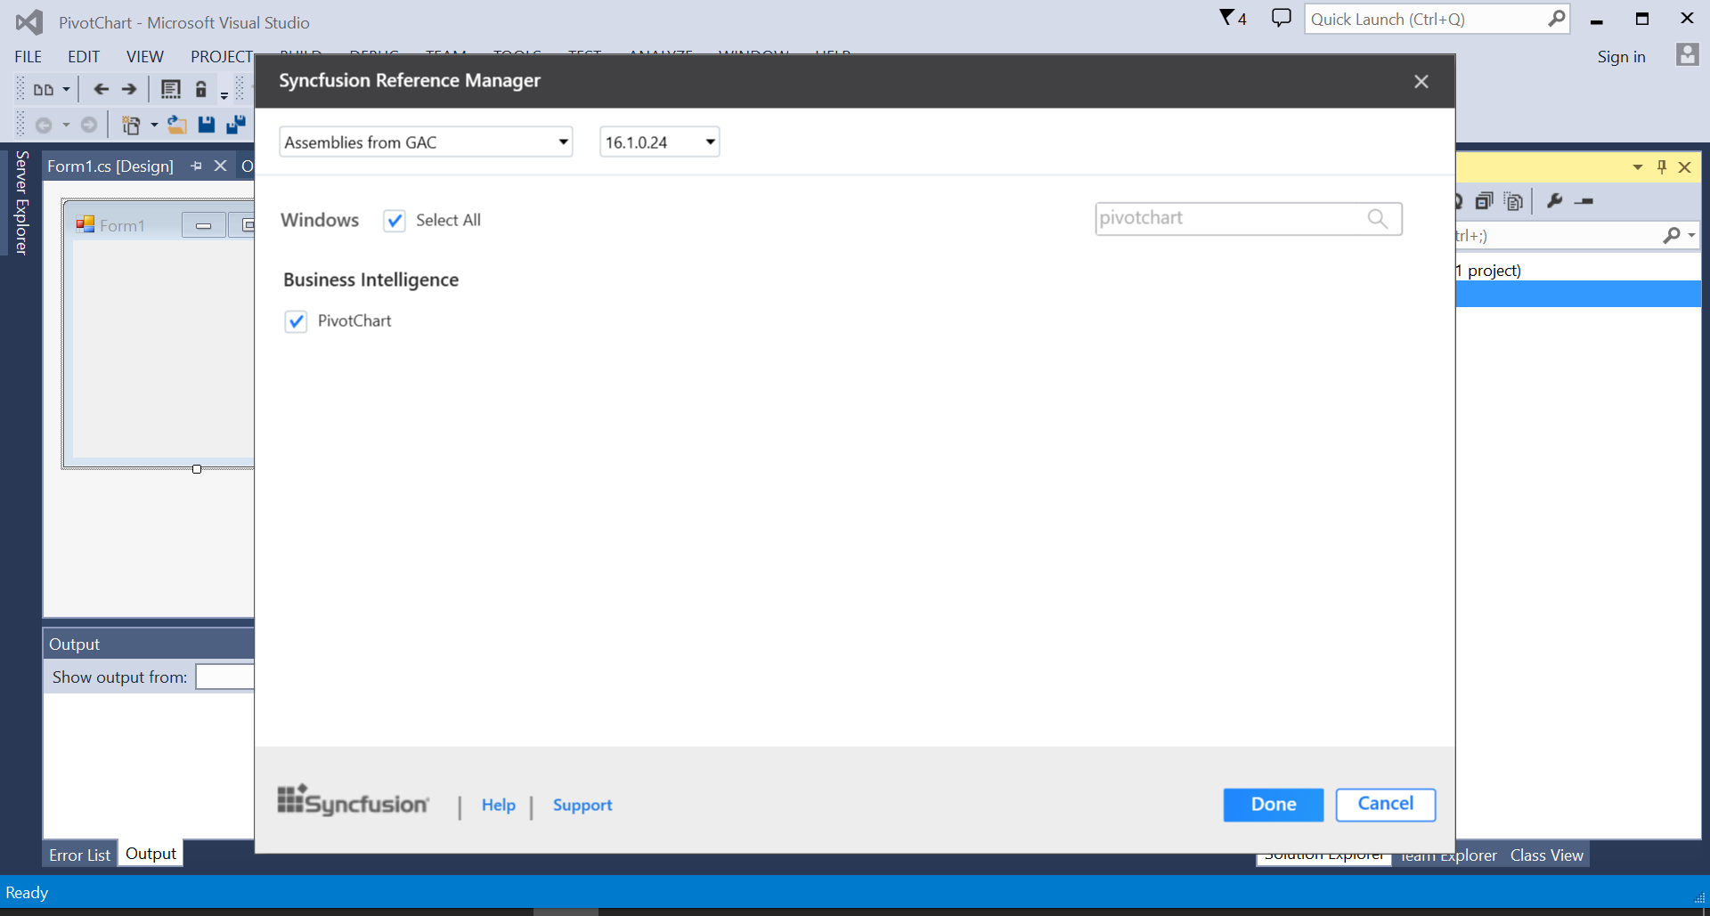
Task: Click Form1 minimize button in designer
Action: pos(203,226)
